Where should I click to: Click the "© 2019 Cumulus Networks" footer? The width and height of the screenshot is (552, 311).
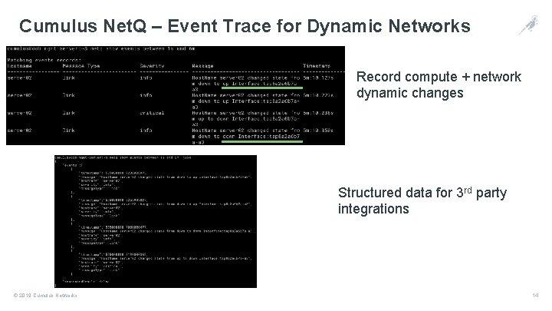click(45, 296)
